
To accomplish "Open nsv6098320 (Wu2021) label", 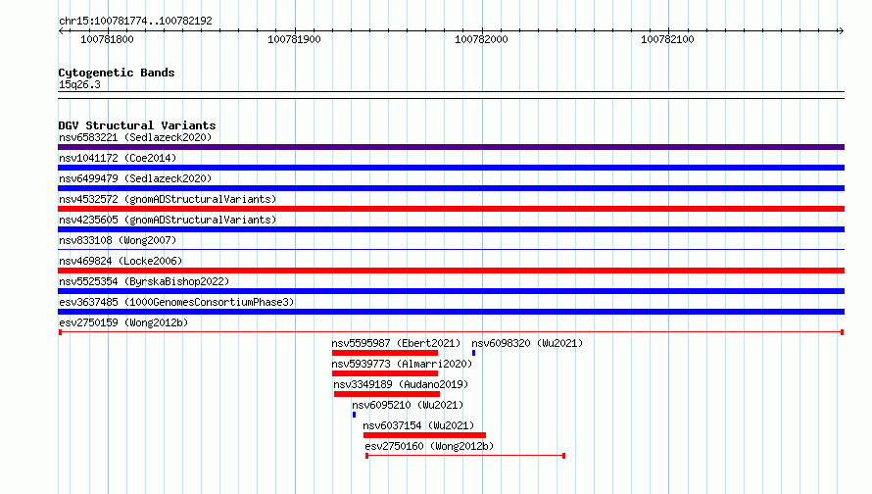I will tap(527, 343).
